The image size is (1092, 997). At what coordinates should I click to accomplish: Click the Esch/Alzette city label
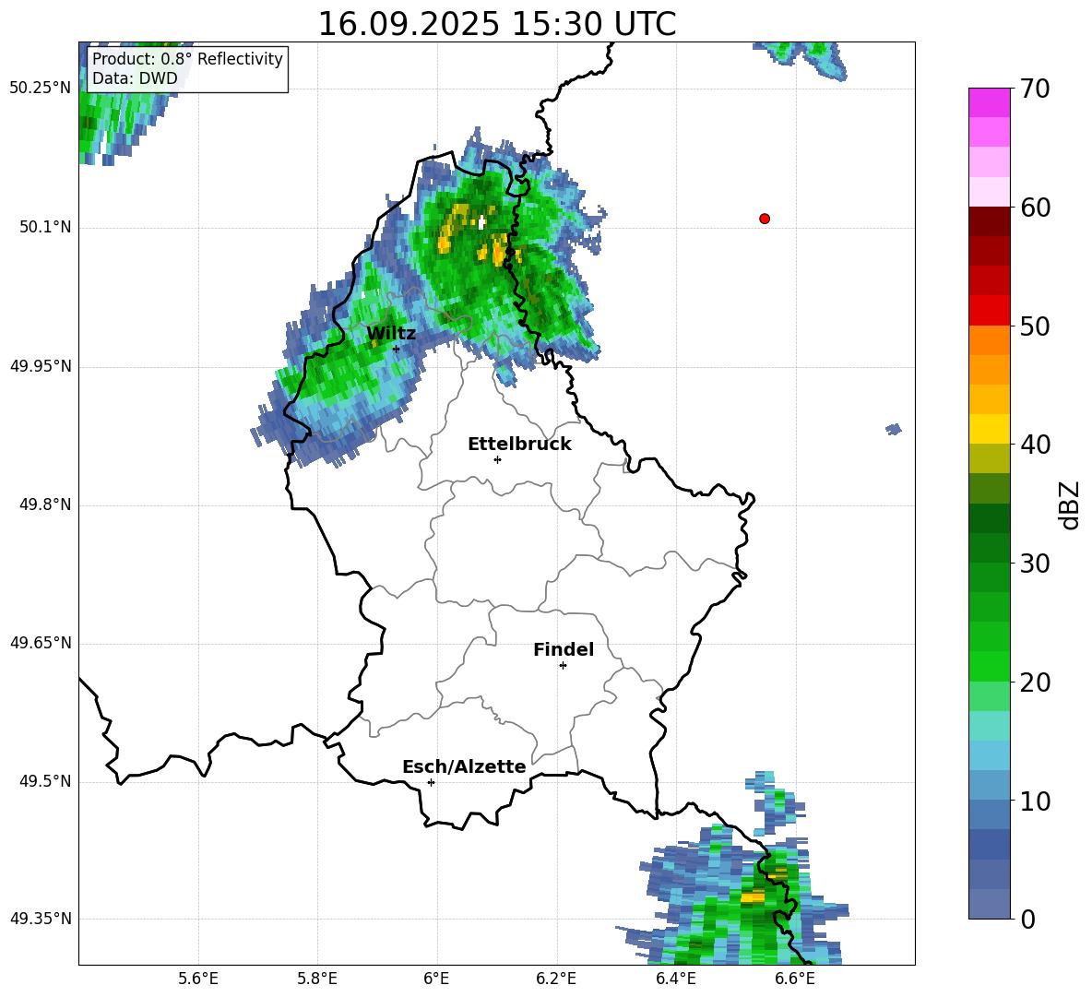[464, 766]
